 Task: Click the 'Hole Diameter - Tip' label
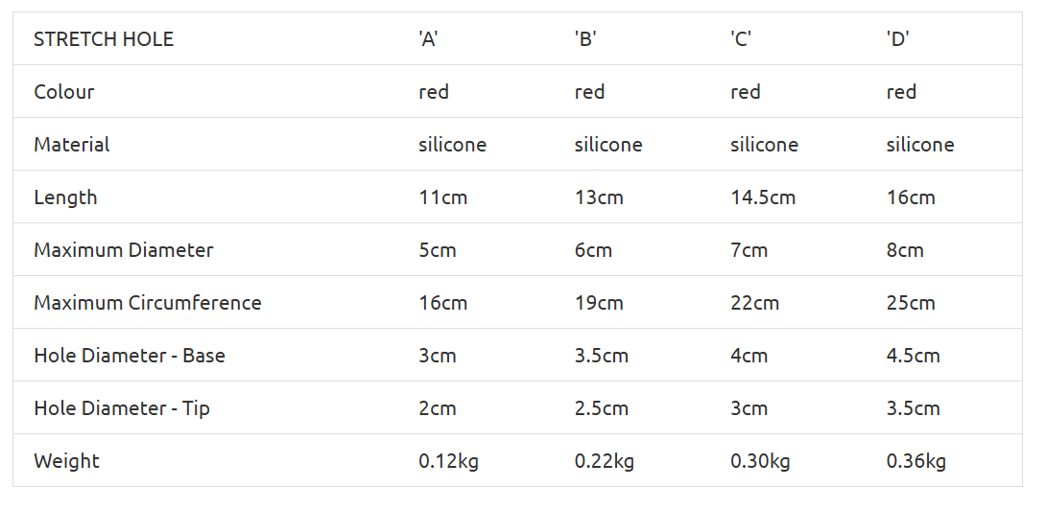[122, 408]
